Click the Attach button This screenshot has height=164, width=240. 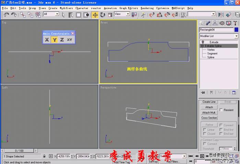pyautogui.click(x=209, y=107)
